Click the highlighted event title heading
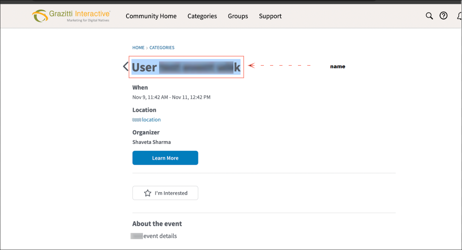The image size is (462, 250). 186,67
